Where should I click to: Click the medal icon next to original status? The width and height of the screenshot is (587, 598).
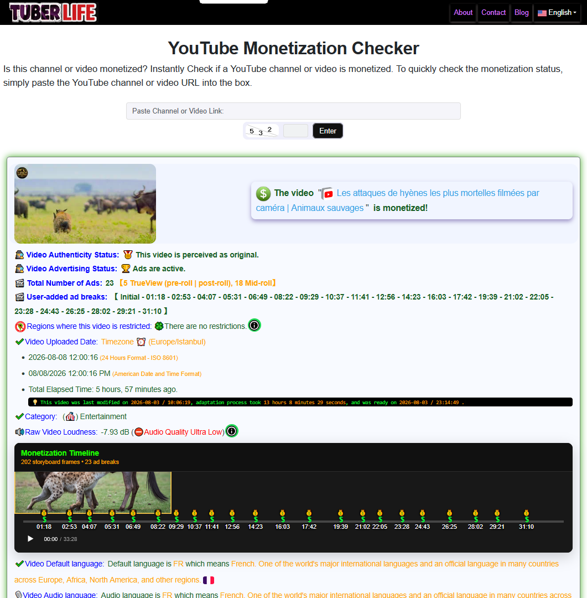click(x=128, y=255)
